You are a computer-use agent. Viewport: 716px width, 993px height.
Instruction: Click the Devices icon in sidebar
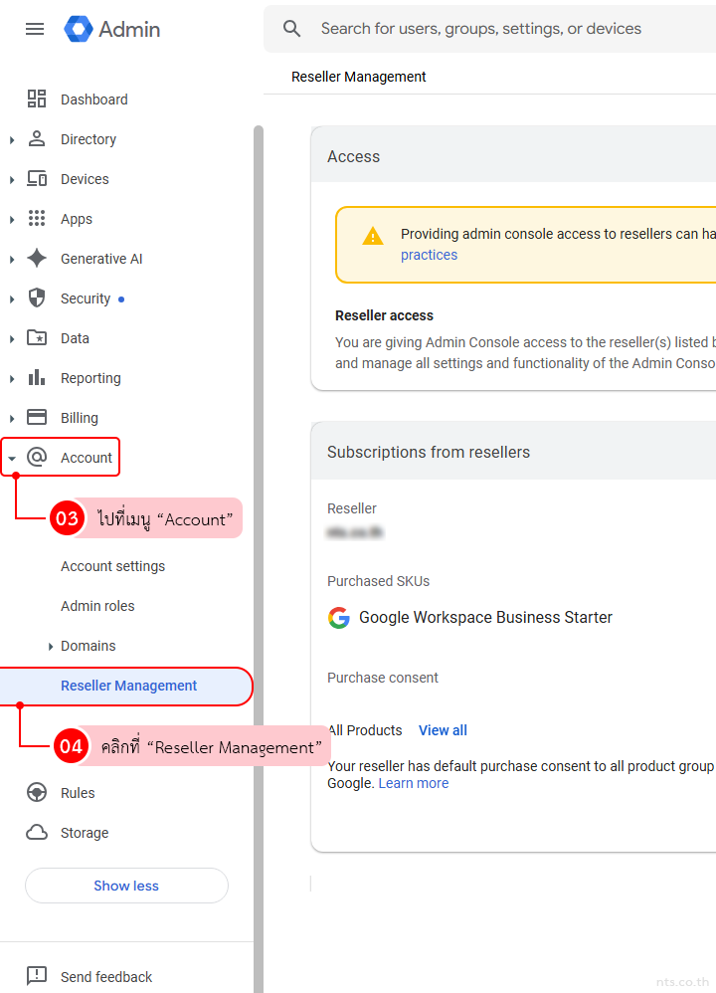click(37, 179)
